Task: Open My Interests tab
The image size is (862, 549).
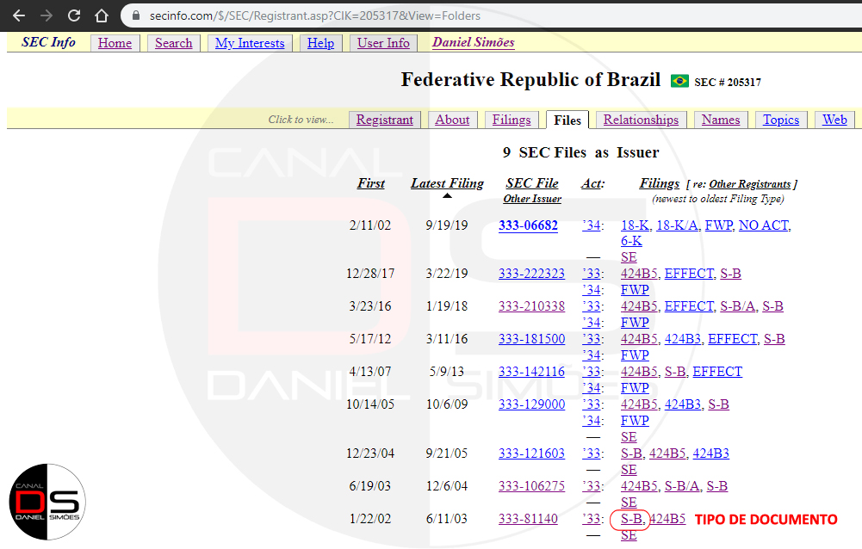Action: pos(250,43)
